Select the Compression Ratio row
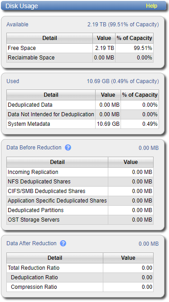Viewport: 169px width, 302px height. (80, 287)
